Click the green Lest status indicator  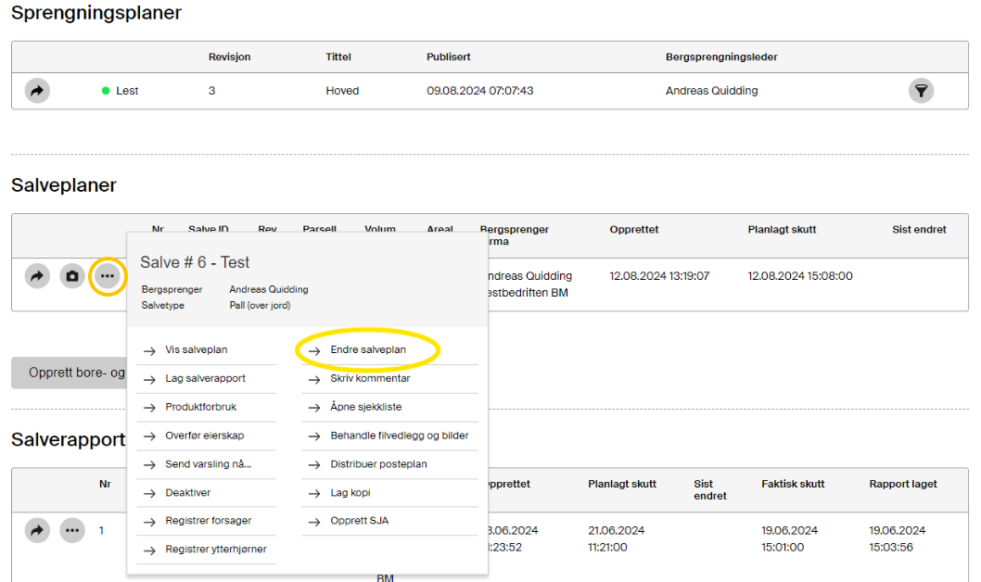(x=106, y=91)
